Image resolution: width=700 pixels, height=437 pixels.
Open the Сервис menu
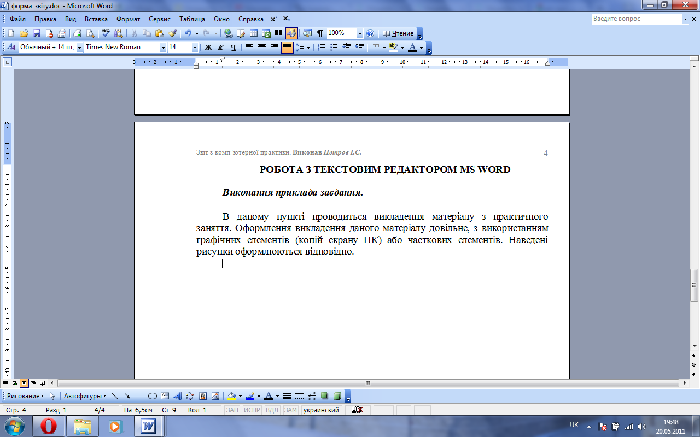(160, 19)
